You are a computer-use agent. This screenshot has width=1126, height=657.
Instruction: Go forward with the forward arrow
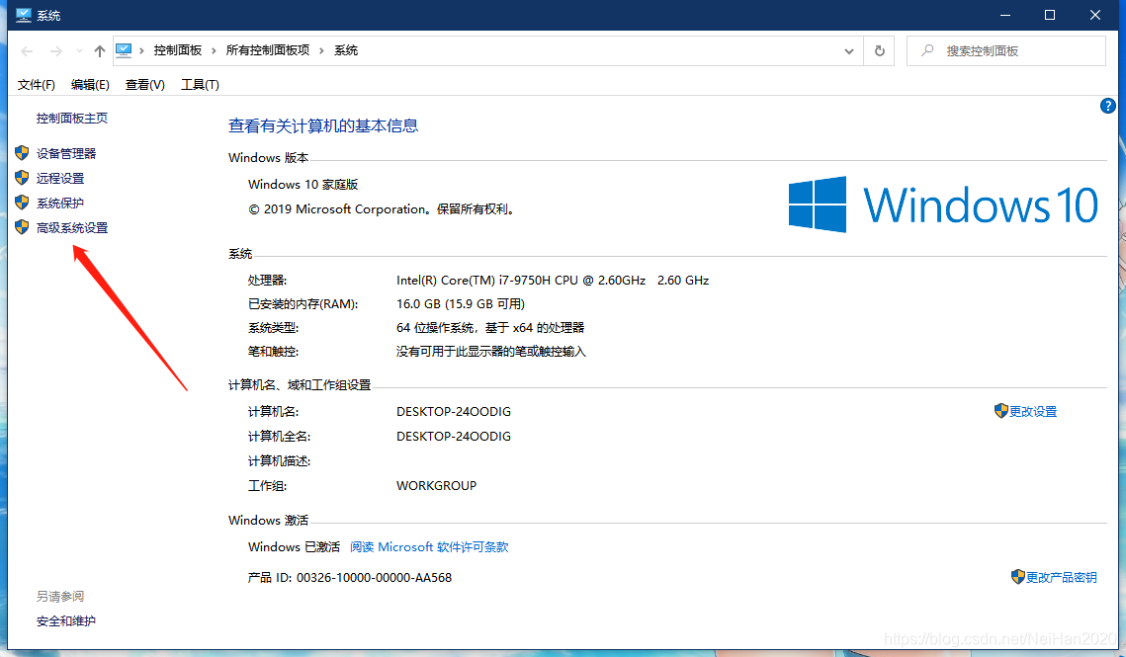pyautogui.click(x=55, y=51)
